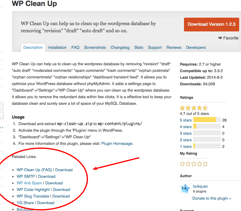Click the WP SMTP link
Image resolution: width=241 pixels, height=211 pixels.
(x=26, y=177)
